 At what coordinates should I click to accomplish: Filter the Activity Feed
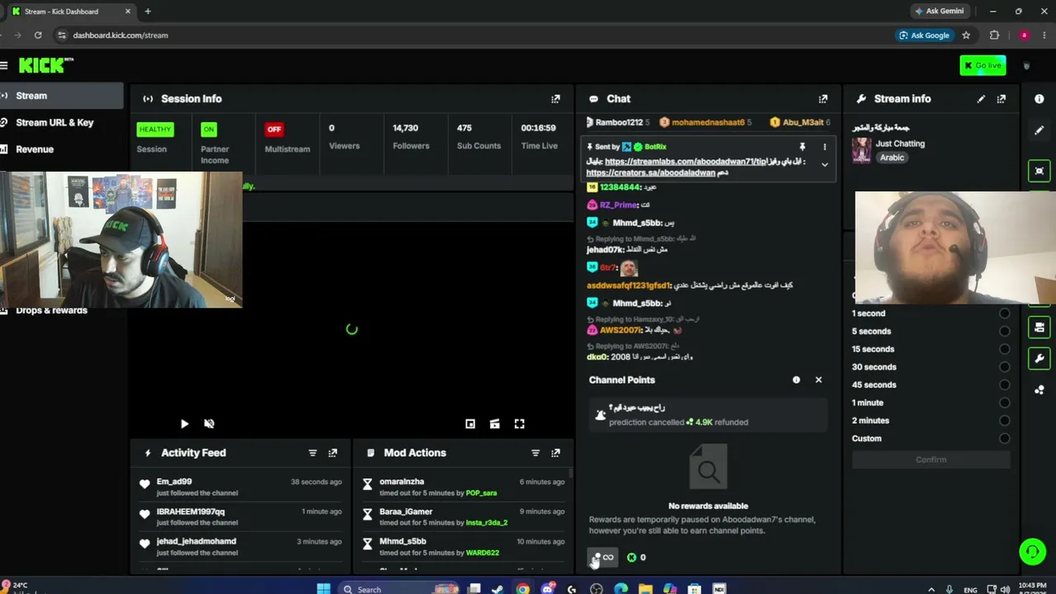click(x=313, y=453)
